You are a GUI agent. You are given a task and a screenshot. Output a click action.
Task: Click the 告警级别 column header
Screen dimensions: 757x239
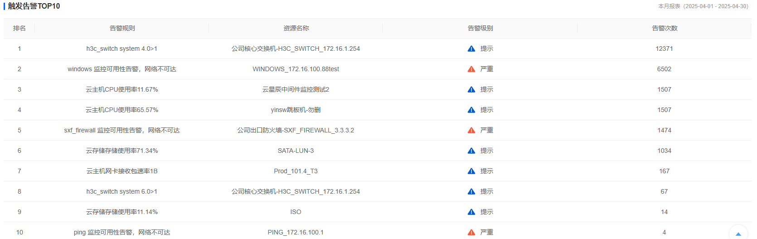(x=480, y=28)
